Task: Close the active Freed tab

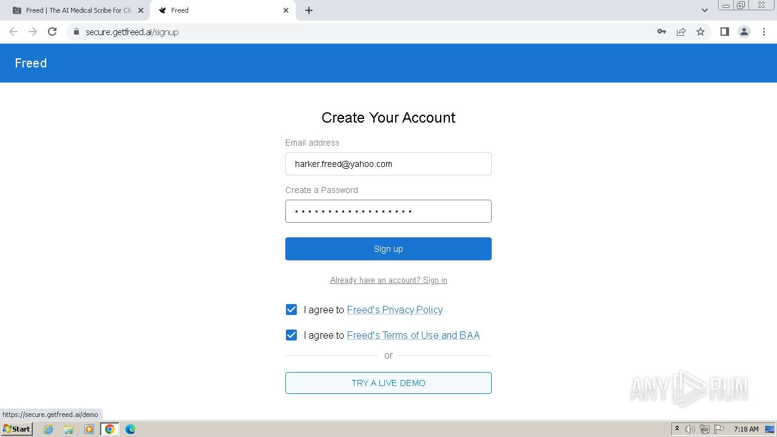Action: pos(286,10)
